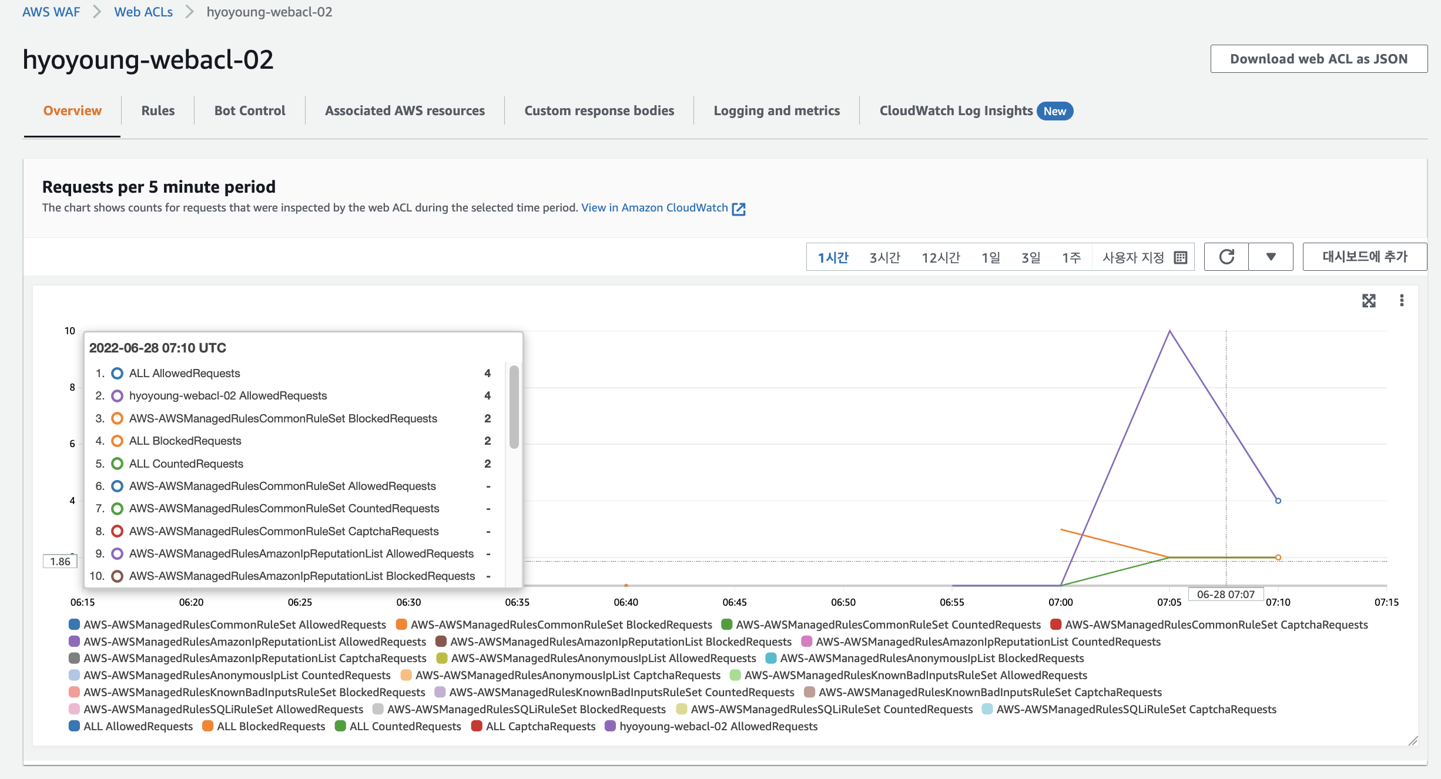Switch to the Rules tab
1441x779 pixels.
157,110
